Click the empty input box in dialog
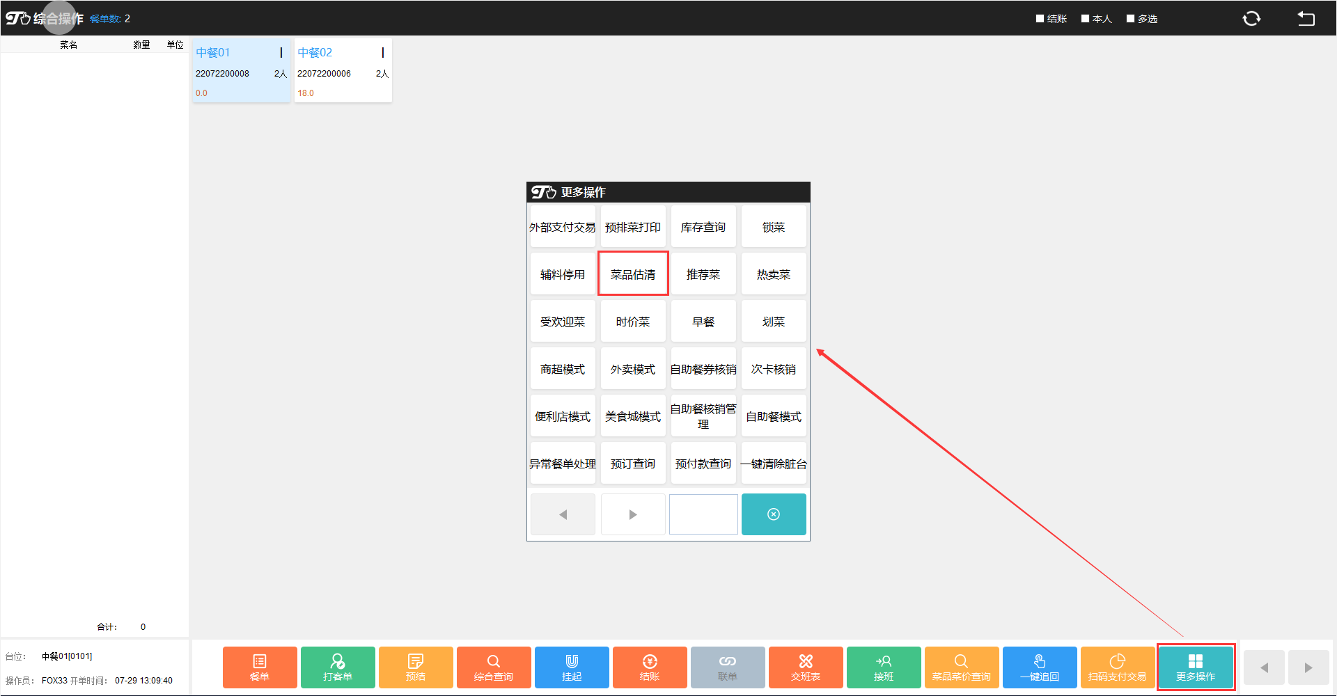1337x696 pixels. (x=703, y=514)
